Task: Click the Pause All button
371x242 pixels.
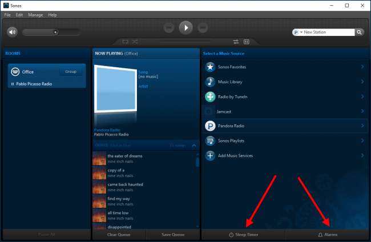Action: point(46,235)
